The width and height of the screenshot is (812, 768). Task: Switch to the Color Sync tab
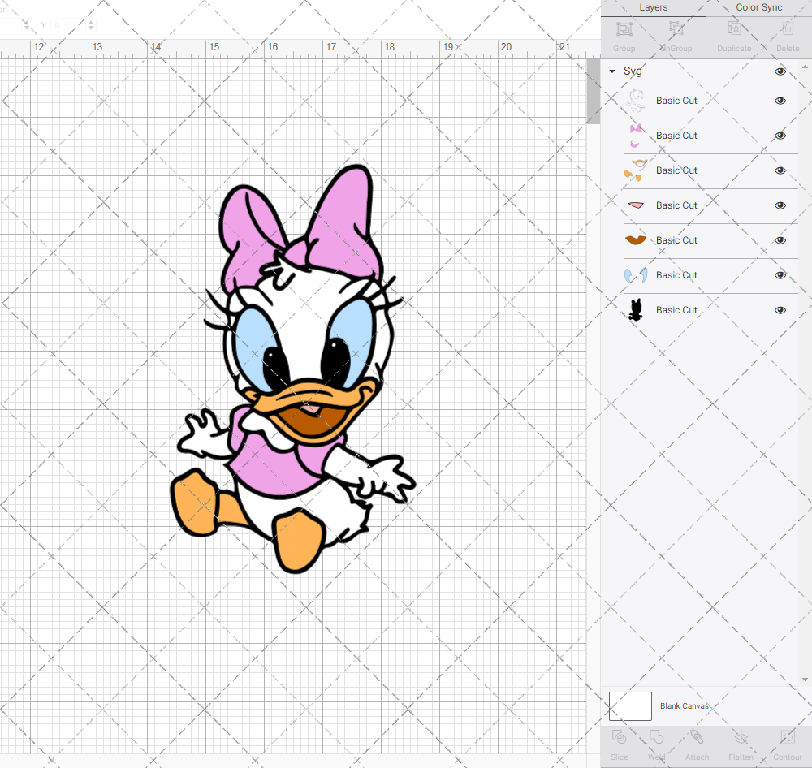pyautogui.click(x=759, y=7)
